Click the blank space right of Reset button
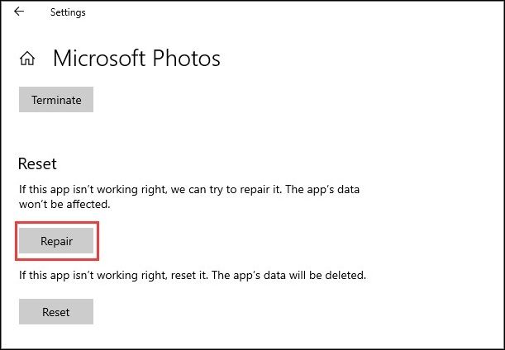This screenshot has width=505, height=350. tap(248, 312)
